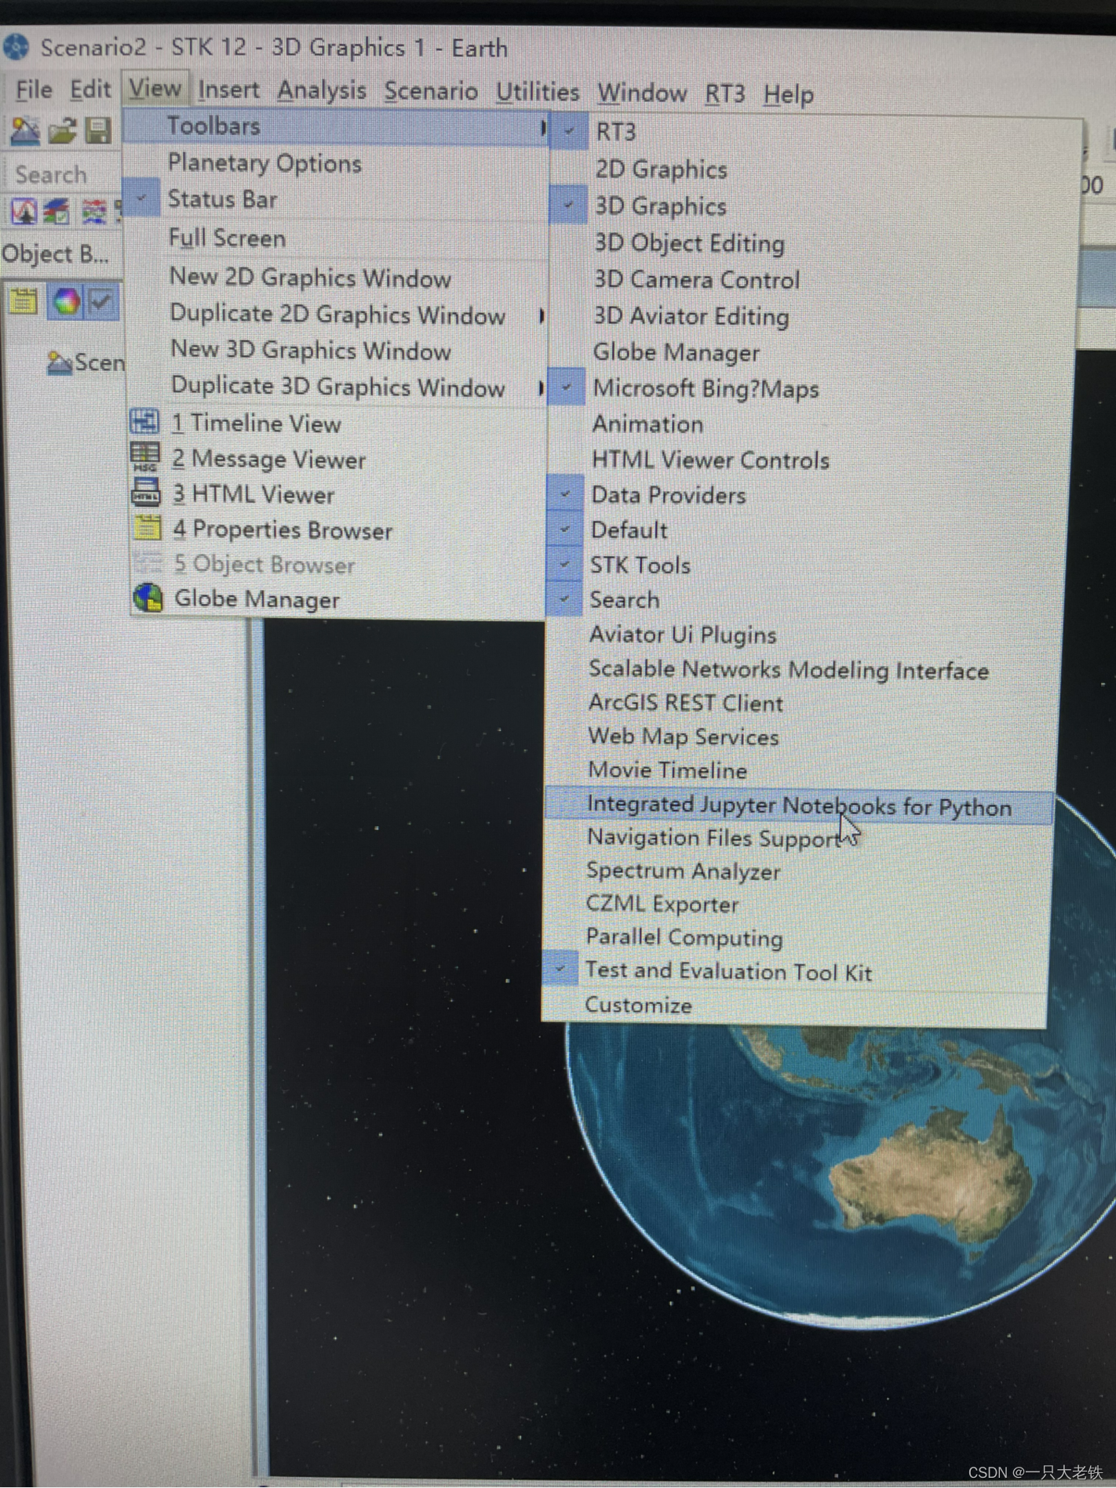Click the aircraft graph toolbar icon
The height and width of the screenshot is (1488, 1116).
[x=24, y=211]
